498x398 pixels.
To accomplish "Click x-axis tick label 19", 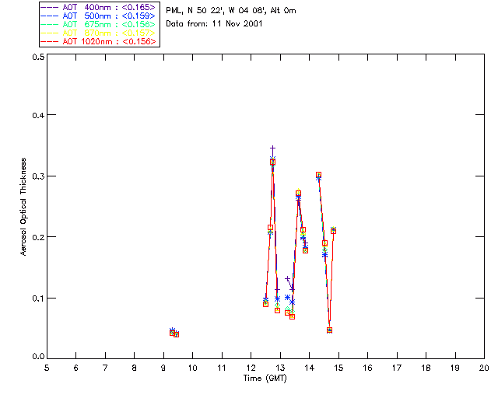I will pyautogui.click(x=455, y=368).
